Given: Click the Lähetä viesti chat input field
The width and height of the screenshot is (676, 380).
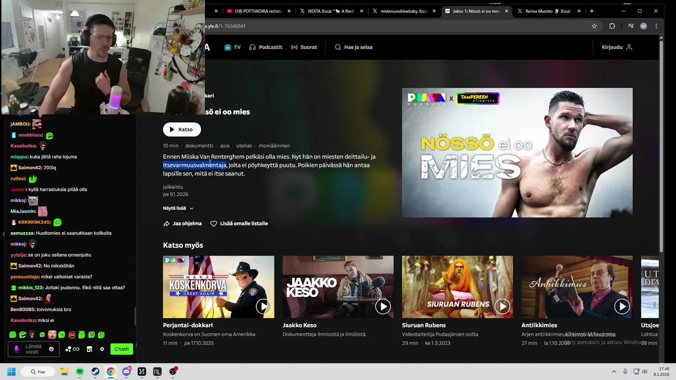Looking at the screenshot, I should (33, 349).
